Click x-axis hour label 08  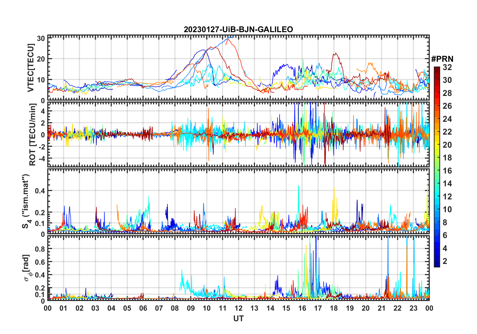175,308
